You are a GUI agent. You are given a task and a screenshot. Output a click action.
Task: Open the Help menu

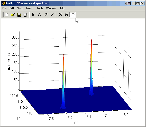click(61, 8)
